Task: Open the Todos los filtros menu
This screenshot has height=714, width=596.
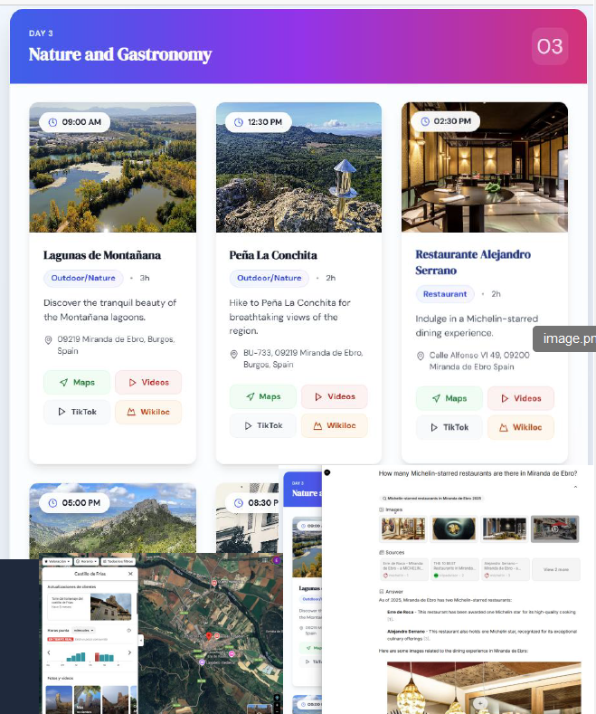Action: click(x=118, y=561)
